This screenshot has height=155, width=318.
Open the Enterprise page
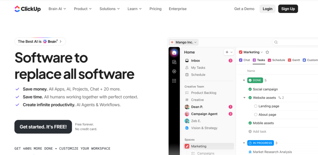pos(178,9)
